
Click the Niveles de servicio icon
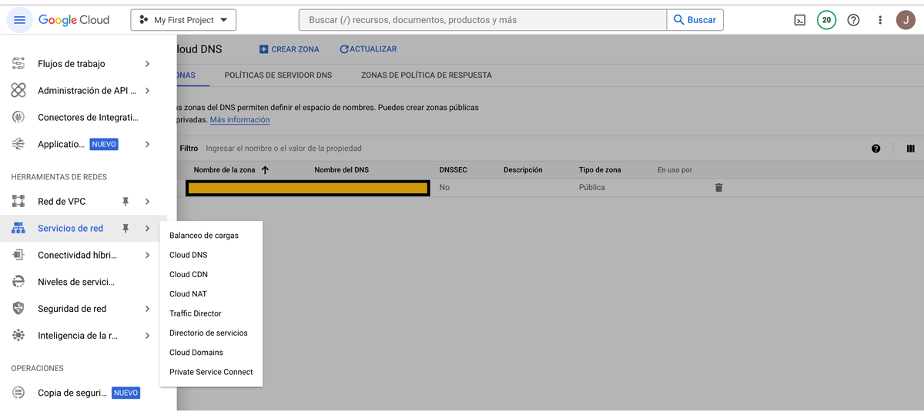18,282
